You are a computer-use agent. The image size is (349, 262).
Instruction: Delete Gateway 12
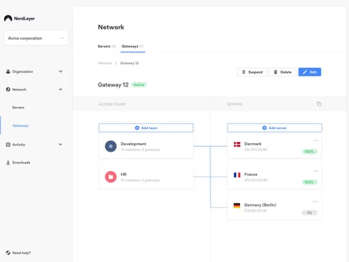coord(283,72)
